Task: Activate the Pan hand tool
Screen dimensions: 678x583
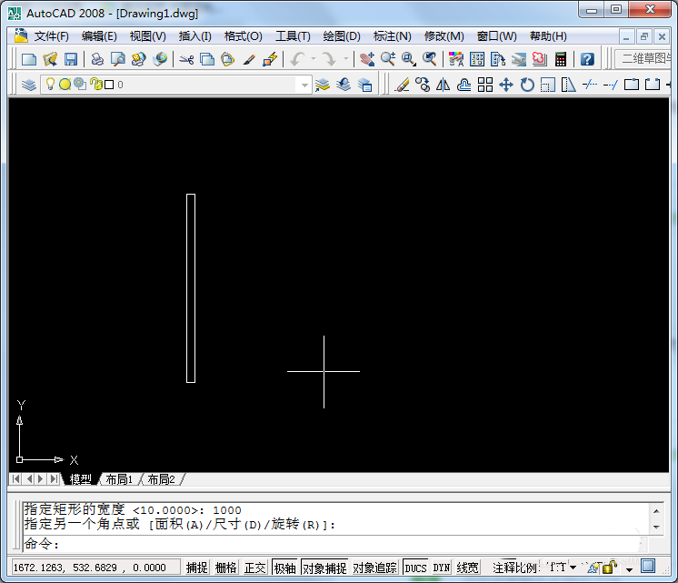Action: 367,59
